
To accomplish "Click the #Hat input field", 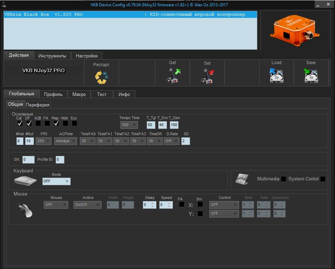I will click(x=20, y=141).
